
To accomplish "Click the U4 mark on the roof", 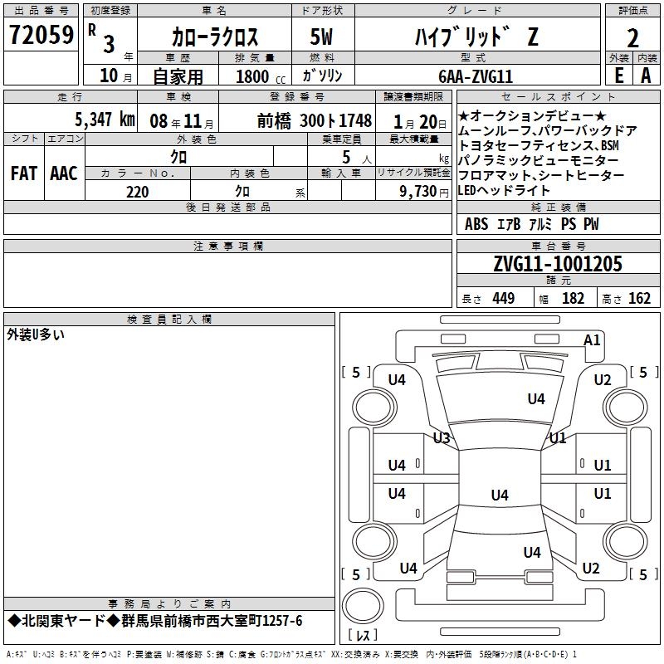I will click(x=500, y=495).
